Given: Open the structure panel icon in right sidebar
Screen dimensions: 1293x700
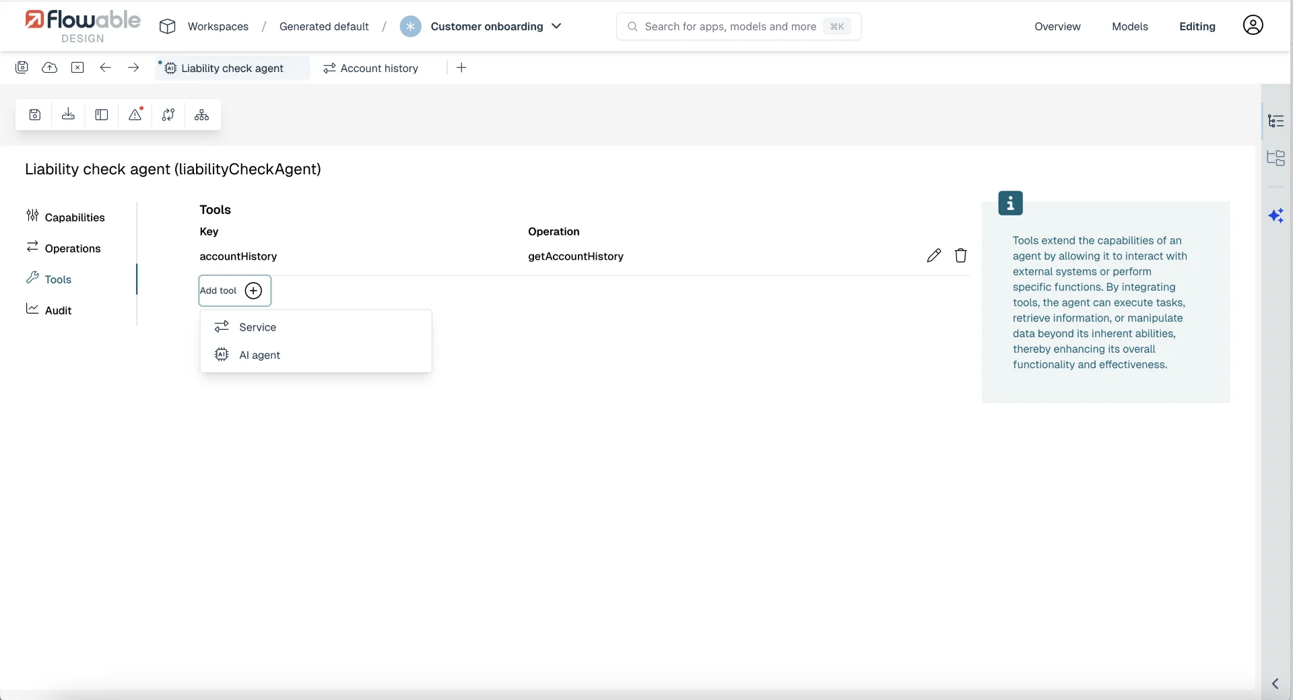Looking at the screenshot, I should tap(1276, 158).
